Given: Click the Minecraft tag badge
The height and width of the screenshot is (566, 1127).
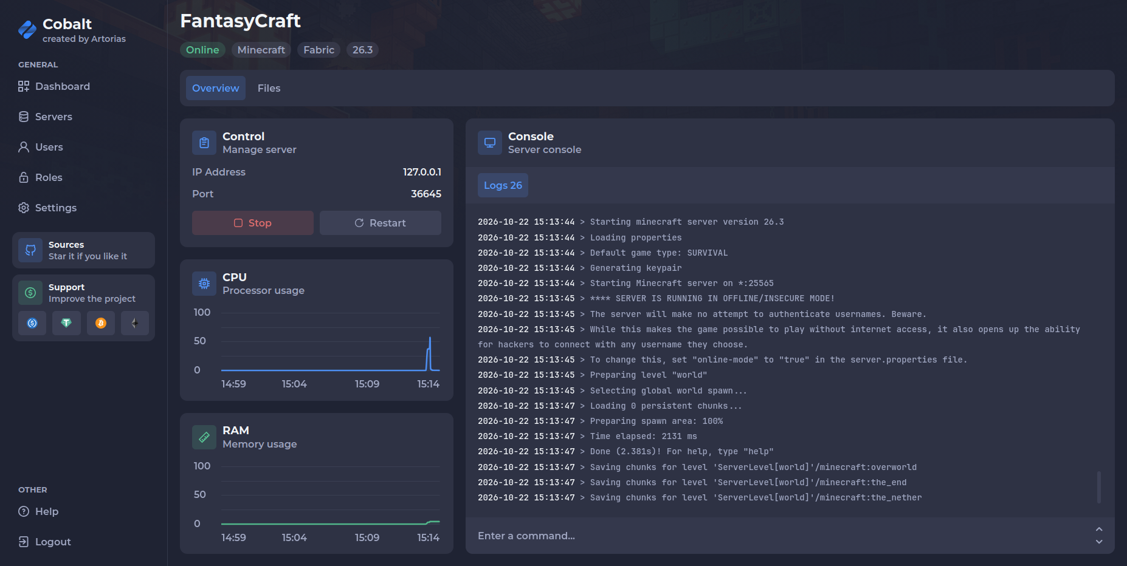Looking at the screenshot, I should (261, 50).
